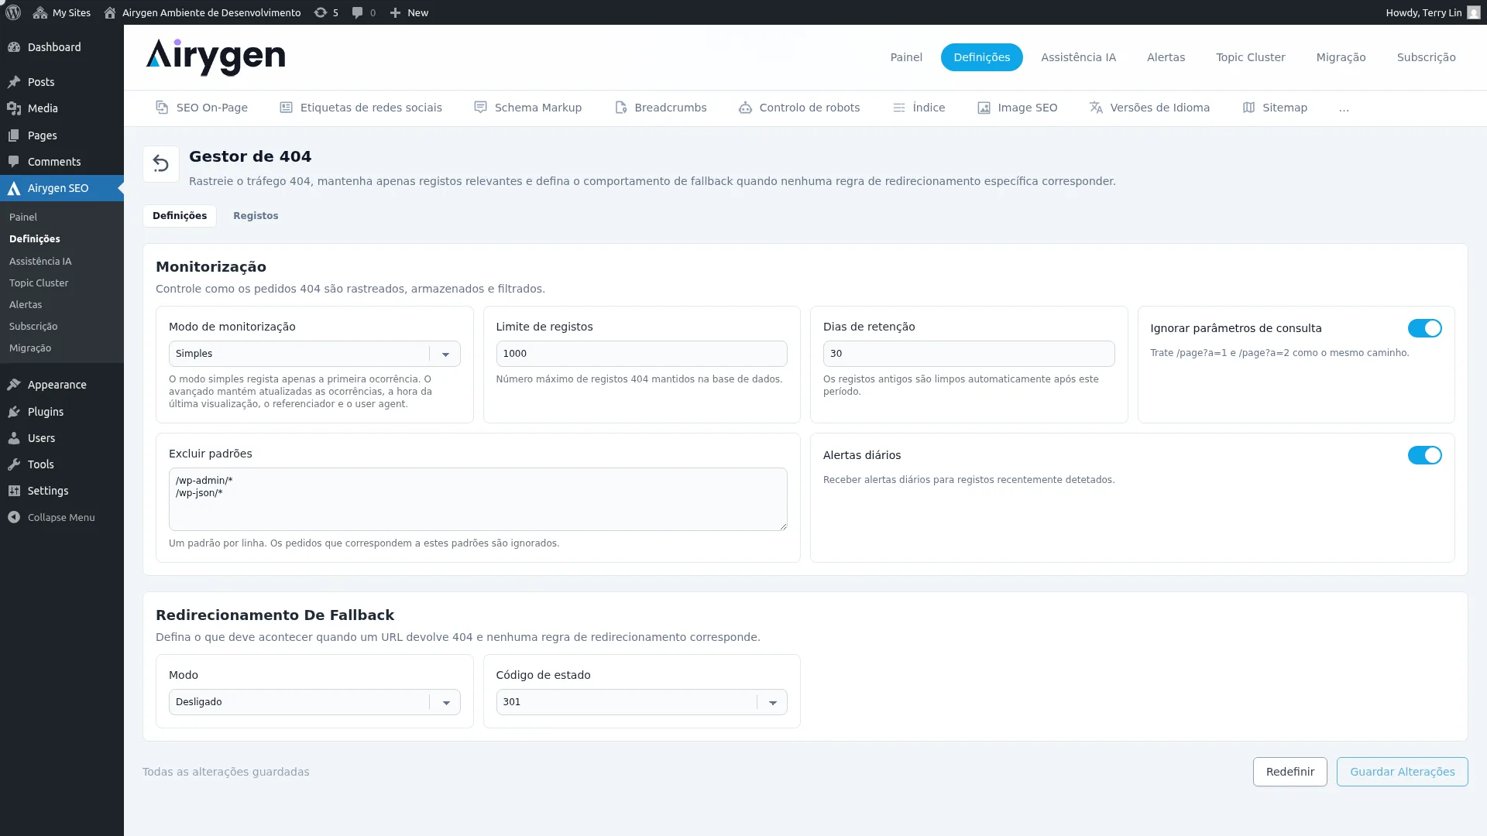
Task: Open the Painel tab in Airygen header
Action: [x=906, y=57]
